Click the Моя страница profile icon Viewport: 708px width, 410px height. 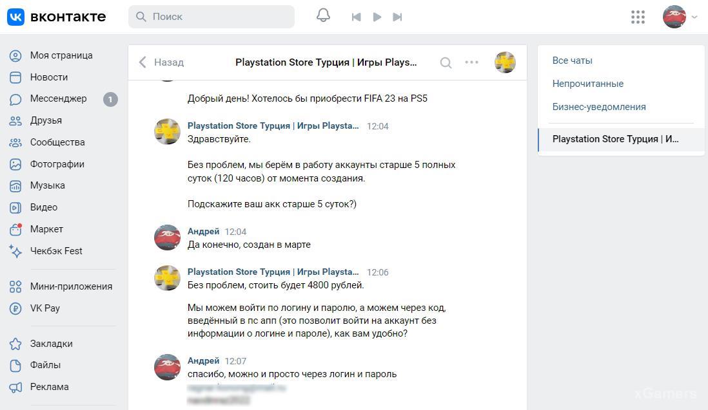click(15, 56)
